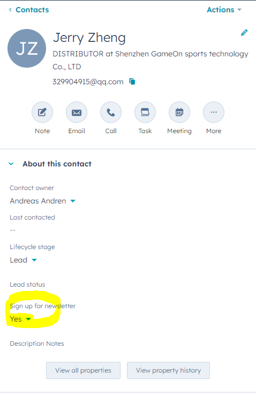Open the Email compose icon
This screenshot has height=393, width=256.
tap(77, 112)
